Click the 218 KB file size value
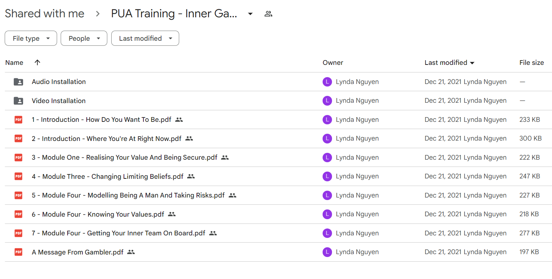The image size is (552, 279). (529, 214)
